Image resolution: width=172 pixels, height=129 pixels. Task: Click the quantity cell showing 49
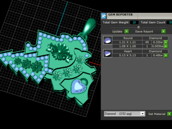tap(147, 42)
